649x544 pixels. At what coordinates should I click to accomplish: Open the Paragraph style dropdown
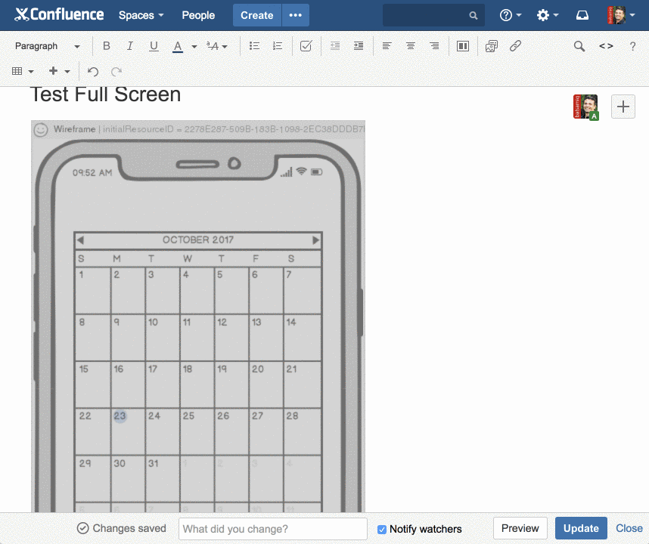(x=47, y=46)
